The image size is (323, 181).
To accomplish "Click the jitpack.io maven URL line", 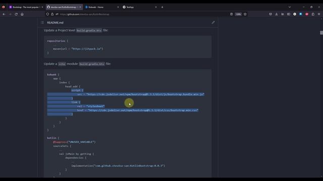I will 78,49.
